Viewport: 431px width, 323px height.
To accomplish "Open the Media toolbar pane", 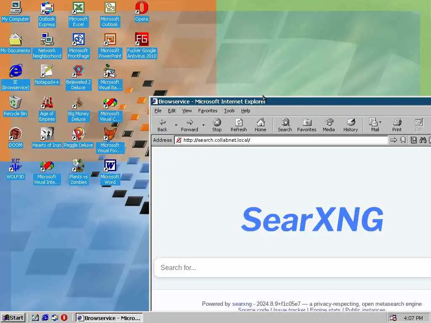I will [329, 125].
